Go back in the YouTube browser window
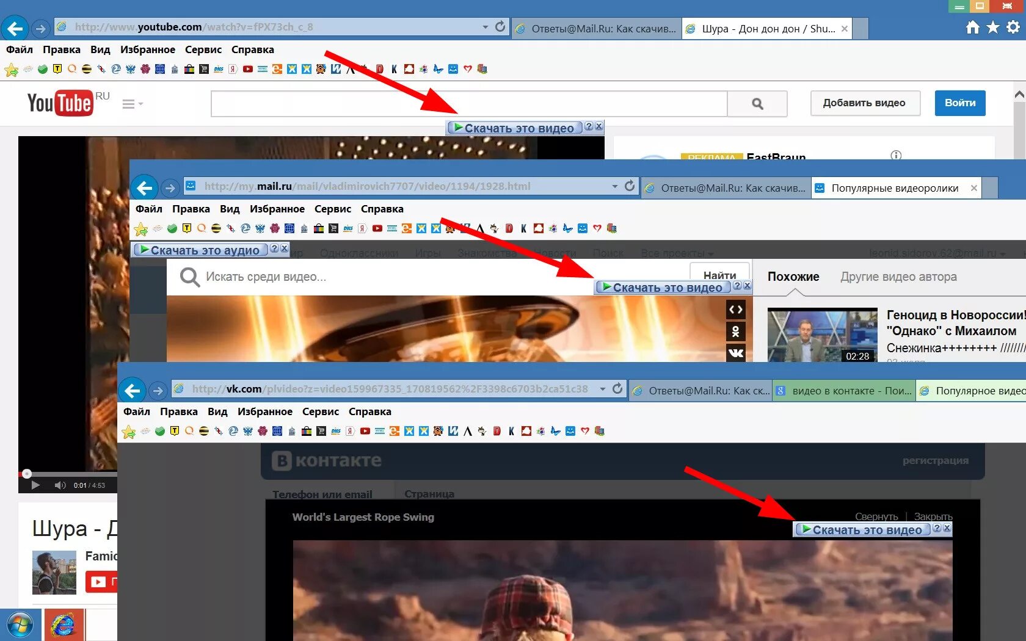 tap(15, 28)
